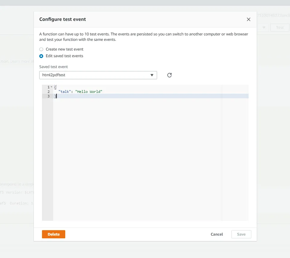Click the refresh saved events icon
This screenshot has height=258, width=290.
pos(169,75)
